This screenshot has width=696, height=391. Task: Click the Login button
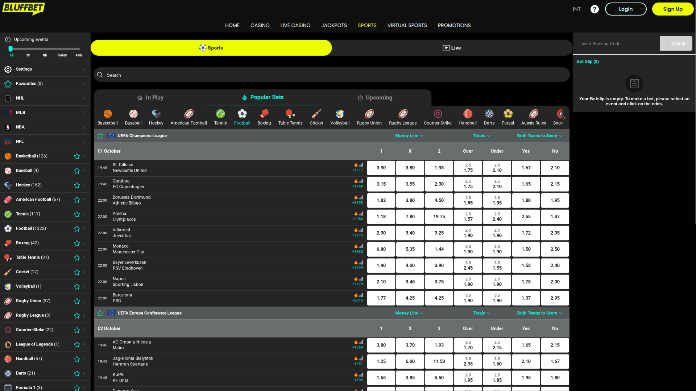pos(626,9)
